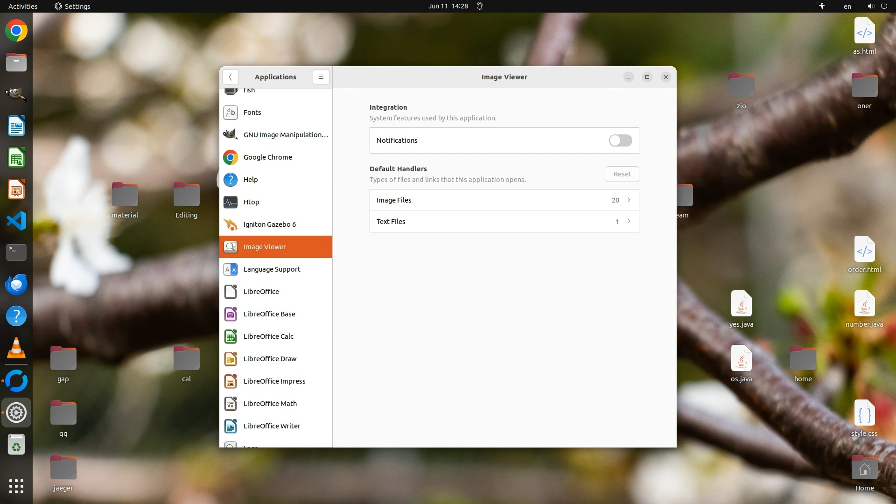The width and height of the screenshot is (896, 504).
Task: Open the Activities overview
Action: coord(23,6)
